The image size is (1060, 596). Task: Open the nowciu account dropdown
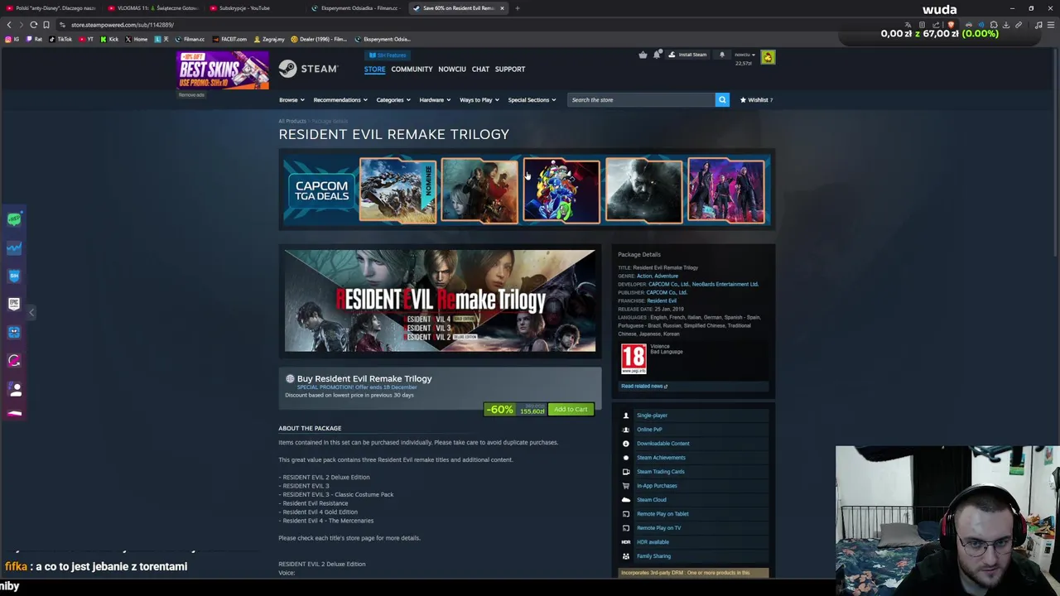pyautogui.click(x=744, y=55)
